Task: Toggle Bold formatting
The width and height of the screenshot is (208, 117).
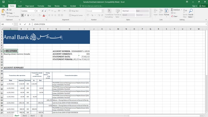Action: coord(22,15)
